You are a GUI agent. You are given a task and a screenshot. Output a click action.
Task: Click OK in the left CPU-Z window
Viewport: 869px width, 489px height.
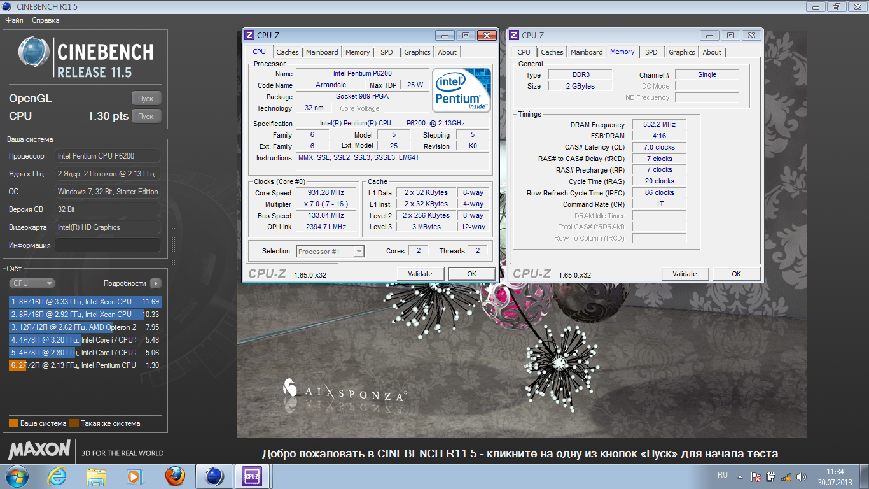click(471, 274)
